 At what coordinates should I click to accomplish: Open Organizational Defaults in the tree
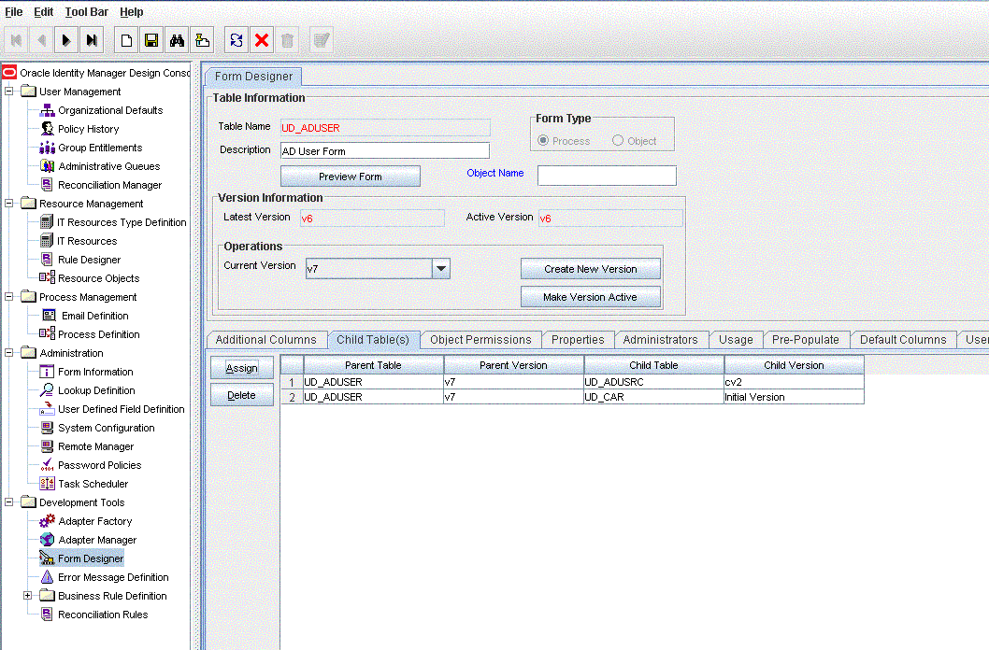110,110
